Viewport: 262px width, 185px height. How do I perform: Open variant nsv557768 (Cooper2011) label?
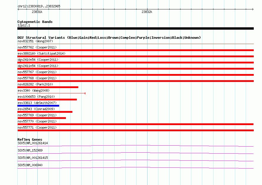coord(37,78)
